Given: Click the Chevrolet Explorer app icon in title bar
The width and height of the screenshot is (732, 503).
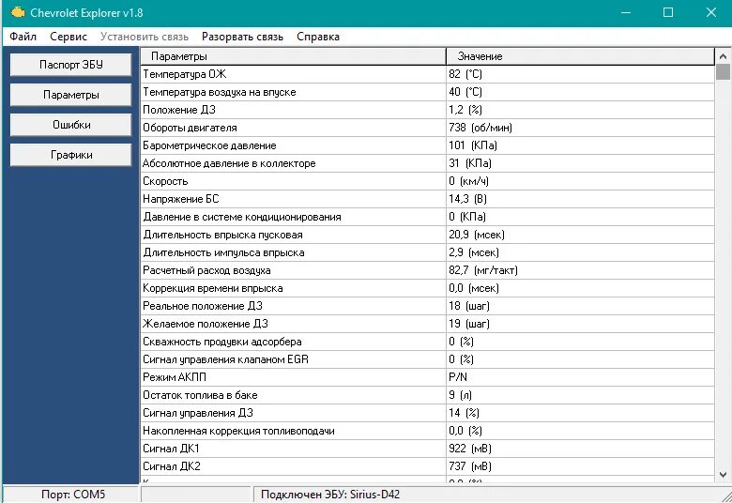Looking at the screenshot, I should coord(17,12).
